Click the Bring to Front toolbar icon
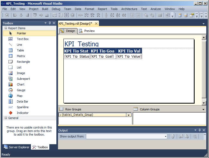209x158 pixels. (x=146, y=15)
